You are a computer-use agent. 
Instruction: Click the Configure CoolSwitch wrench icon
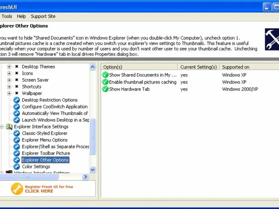coord(16,107)
